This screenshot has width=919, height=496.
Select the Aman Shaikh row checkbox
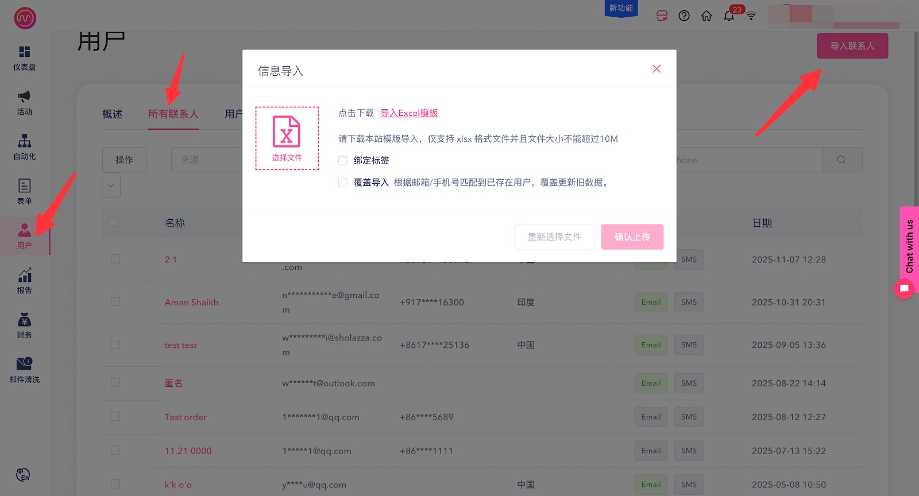coord(115,302)
